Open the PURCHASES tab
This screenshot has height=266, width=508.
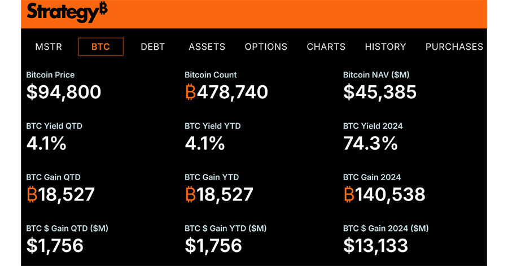click(x=454, y=47)
